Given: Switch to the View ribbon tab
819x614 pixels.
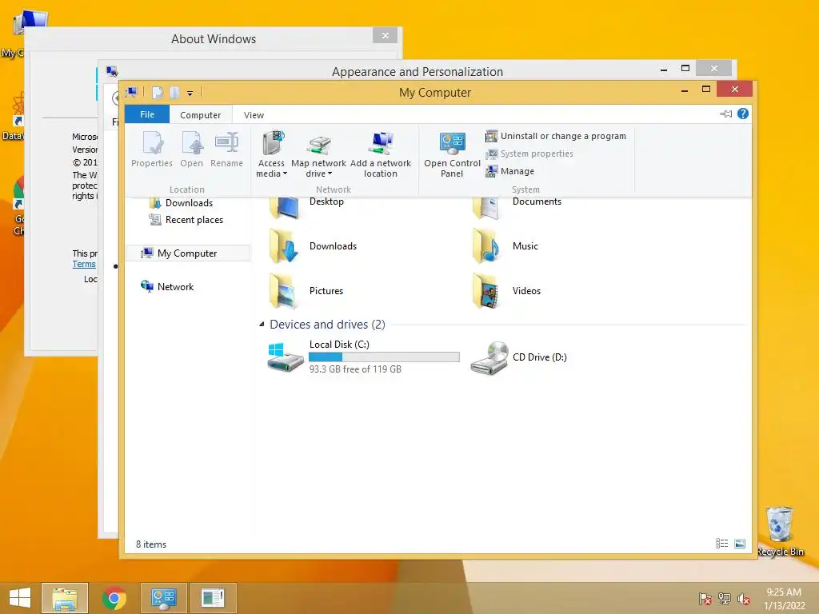Looking at the screenshot, I should pos(254,115).
